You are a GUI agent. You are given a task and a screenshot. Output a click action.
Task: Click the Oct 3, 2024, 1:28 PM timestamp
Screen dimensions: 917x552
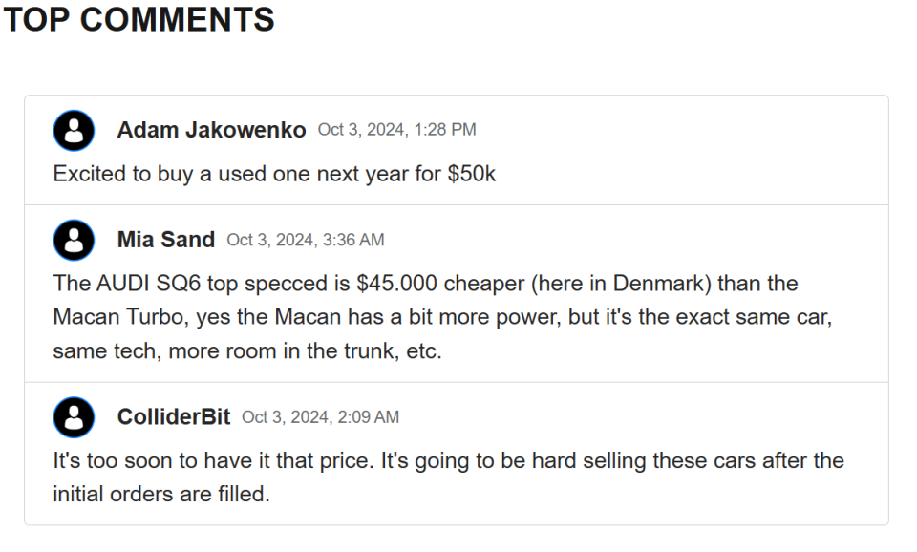coord(397,130)
